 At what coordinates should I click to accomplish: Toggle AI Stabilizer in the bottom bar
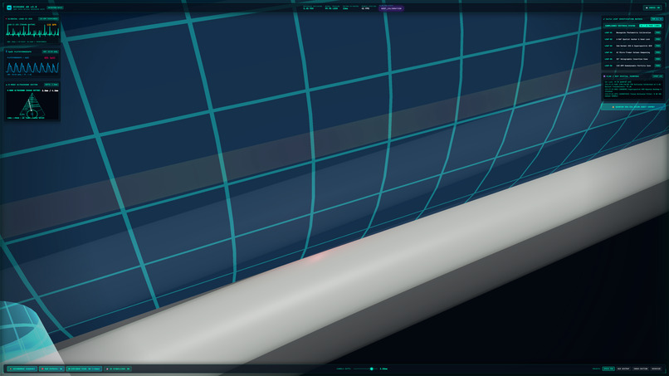(x=118, y=369)
